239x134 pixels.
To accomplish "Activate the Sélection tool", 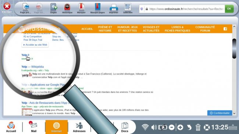I will click(x=128, y=8).
